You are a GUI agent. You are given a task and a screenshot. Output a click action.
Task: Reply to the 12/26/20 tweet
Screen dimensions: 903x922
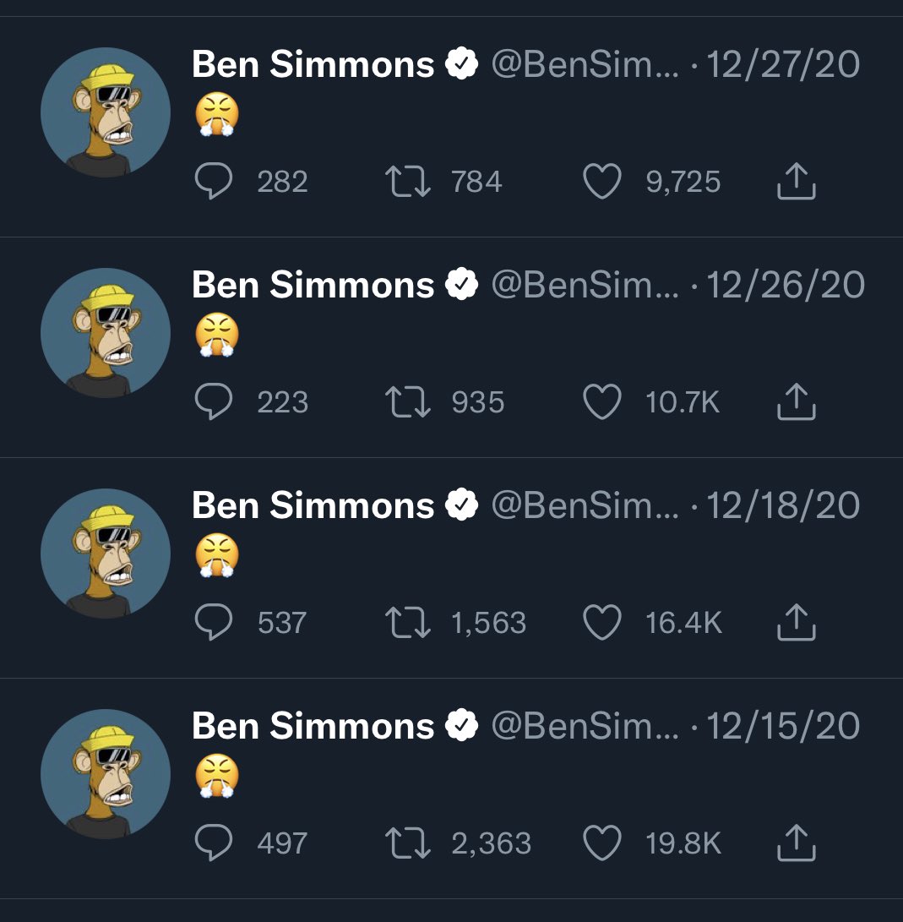click(x=215, y=402)
